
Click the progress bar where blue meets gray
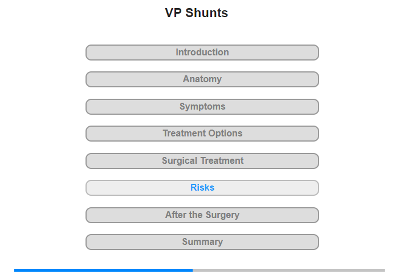[193, 270]
